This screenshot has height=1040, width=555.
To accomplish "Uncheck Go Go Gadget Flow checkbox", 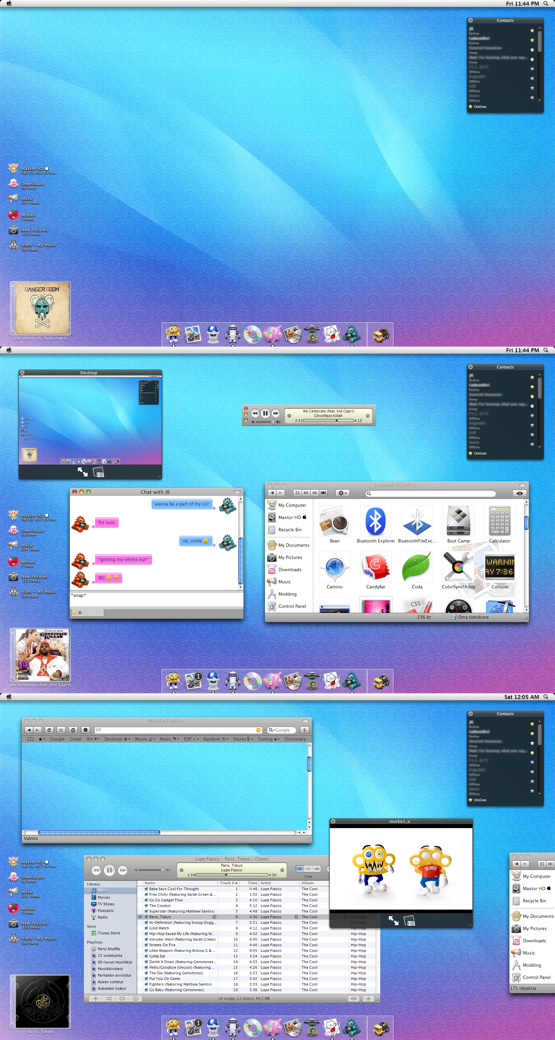I will (146, 900).
